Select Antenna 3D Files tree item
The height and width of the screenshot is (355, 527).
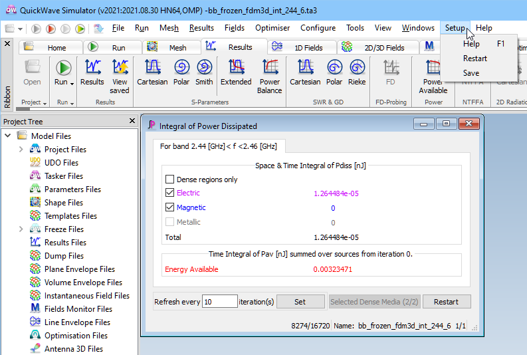tap(74, 349)
